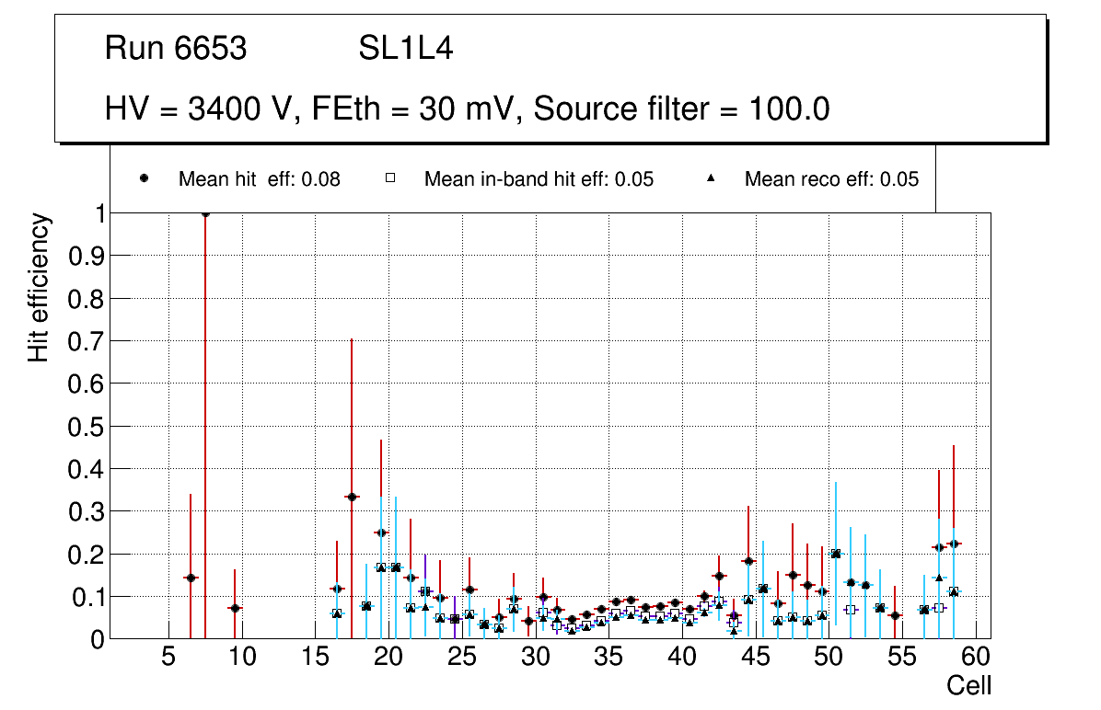Click the 'Hit efficiency' y-axis title

coord(39,287)
